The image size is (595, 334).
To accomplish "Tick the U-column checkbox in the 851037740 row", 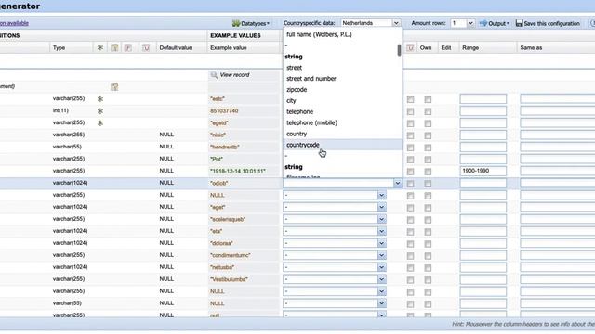I will [410, 111].
